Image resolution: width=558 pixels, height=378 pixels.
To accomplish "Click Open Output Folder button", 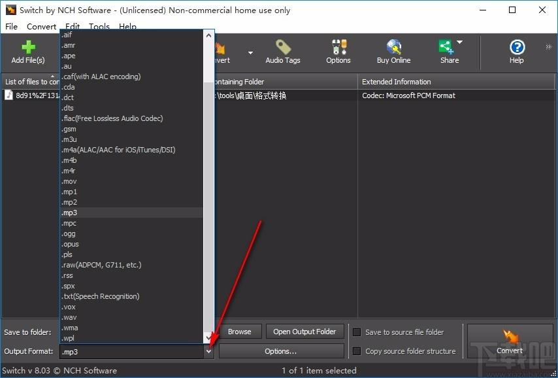I will (304, 332).
